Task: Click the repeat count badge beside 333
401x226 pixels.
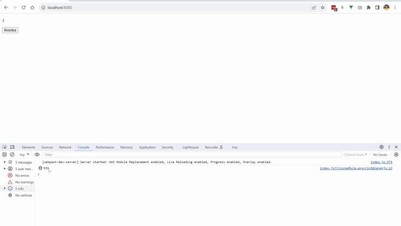Action: [40, 168]
